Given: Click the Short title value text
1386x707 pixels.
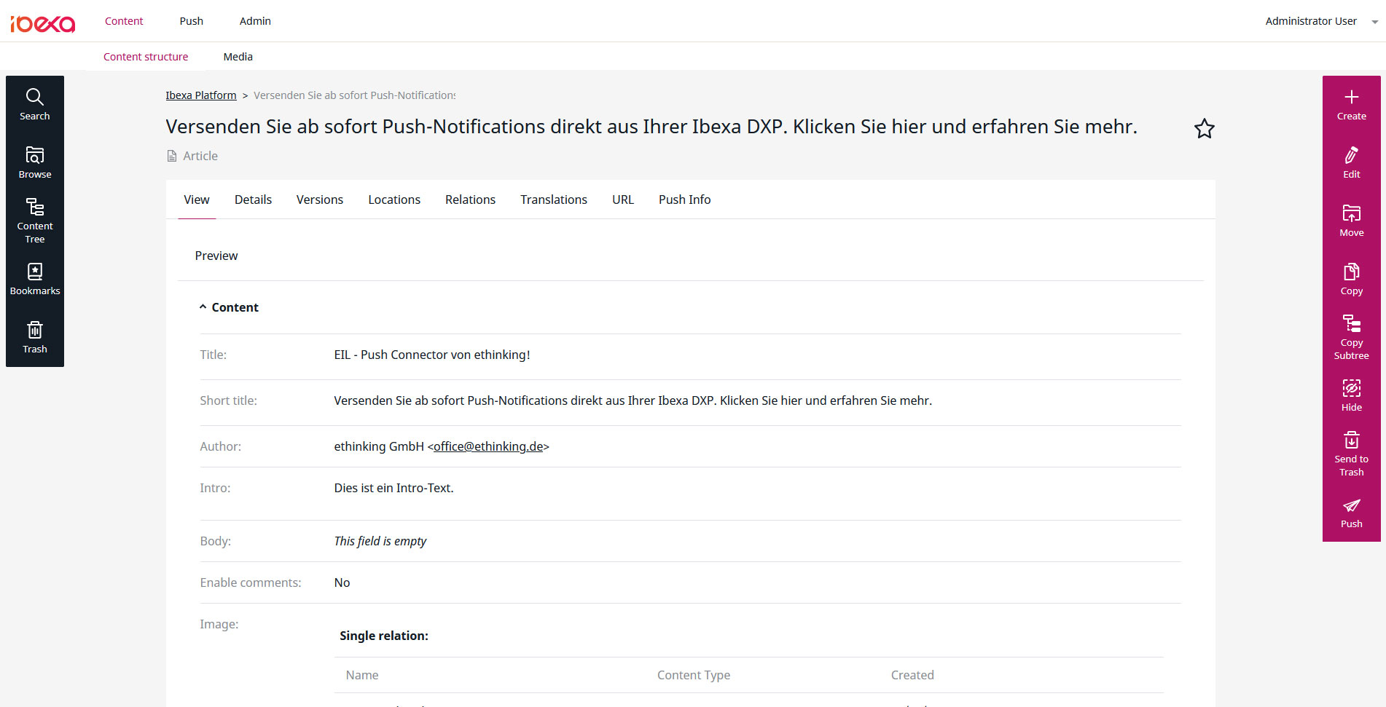Looking at the screenshot, I should [x=633, y=400].
